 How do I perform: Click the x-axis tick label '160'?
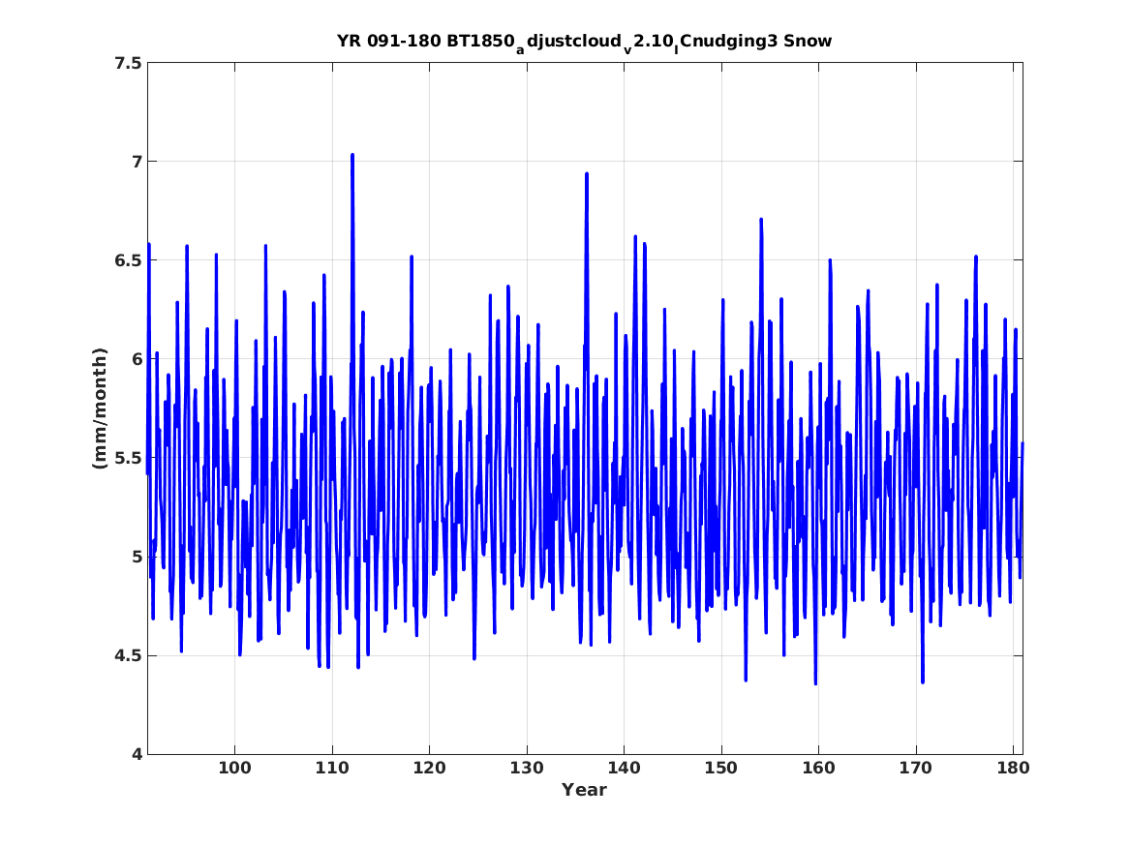point(818,768)
